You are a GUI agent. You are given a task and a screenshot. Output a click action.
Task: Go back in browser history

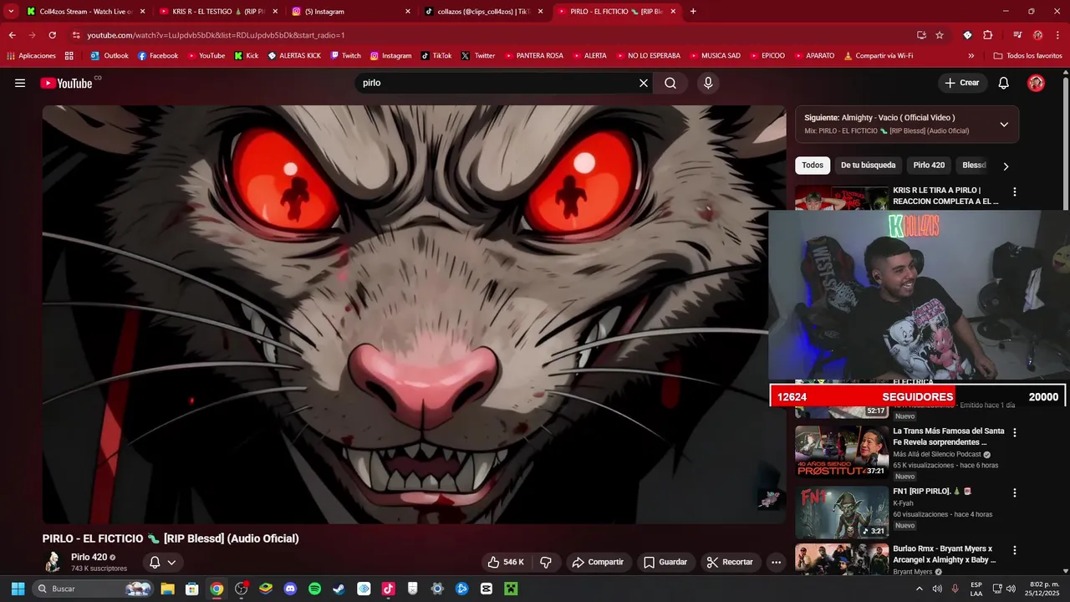tap(12, 35)
